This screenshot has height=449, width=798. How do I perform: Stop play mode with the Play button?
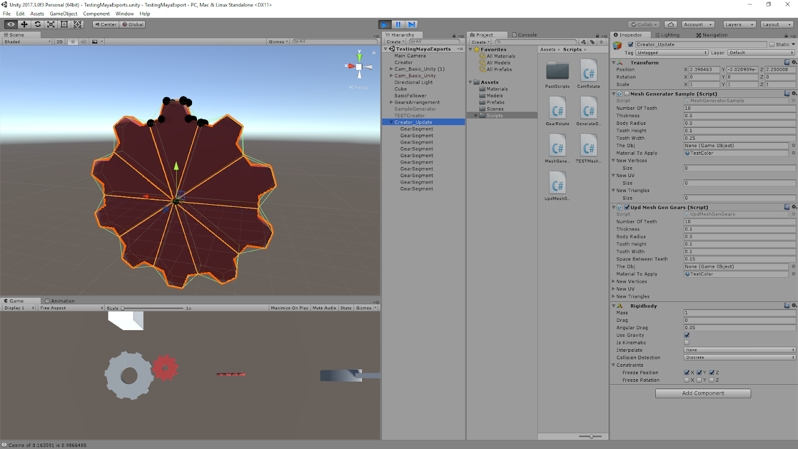[385, 24]
